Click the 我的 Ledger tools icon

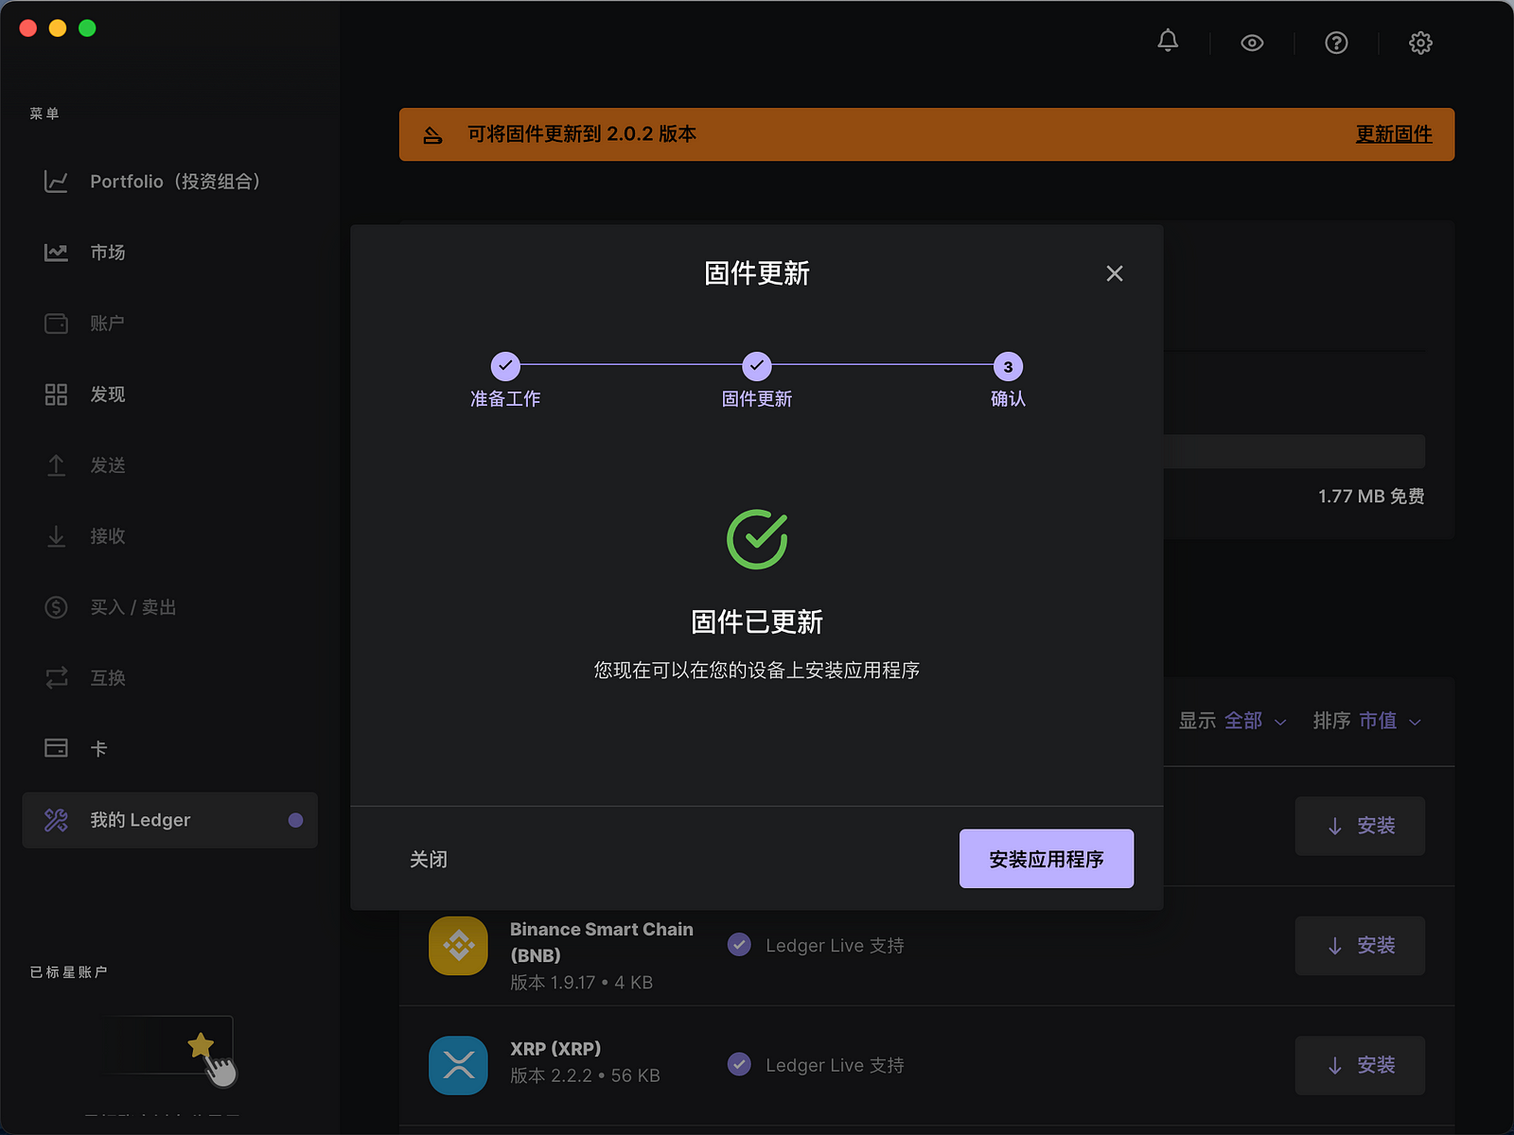click(56, 820)
